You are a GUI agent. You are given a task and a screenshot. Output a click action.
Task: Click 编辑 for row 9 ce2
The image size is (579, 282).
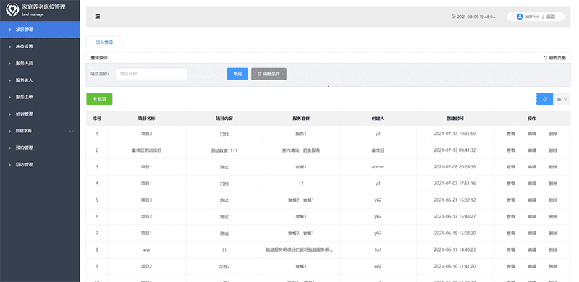point(532,267)
